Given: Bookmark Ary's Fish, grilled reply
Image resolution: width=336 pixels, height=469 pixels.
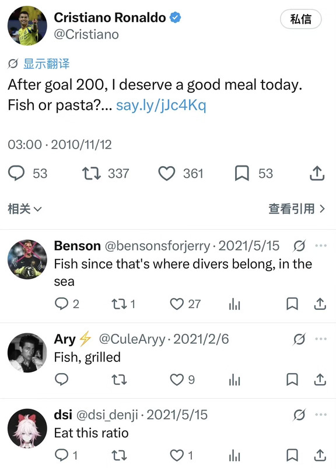Looking at the screenshot, I should [x=292, y=380].
